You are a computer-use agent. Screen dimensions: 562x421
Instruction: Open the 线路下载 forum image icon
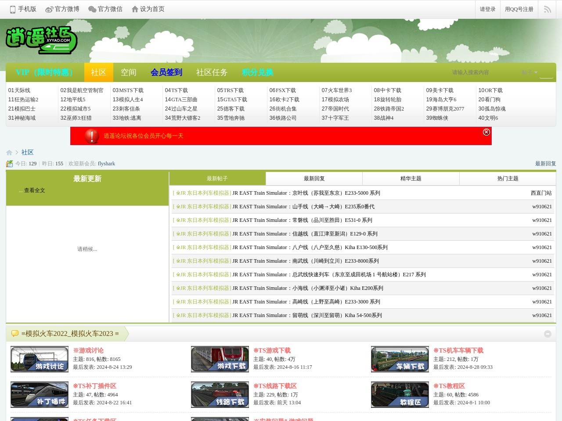tap(220, 395)
